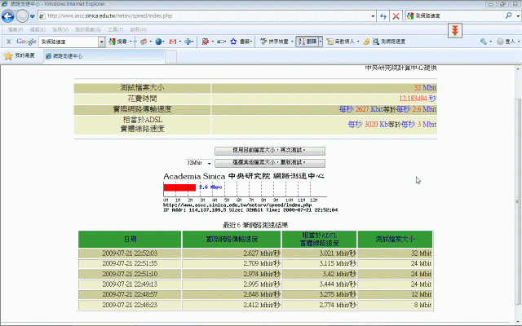Open the Edit (E) menu
This screenshot has height=326, width=522.
coord(38,29)
